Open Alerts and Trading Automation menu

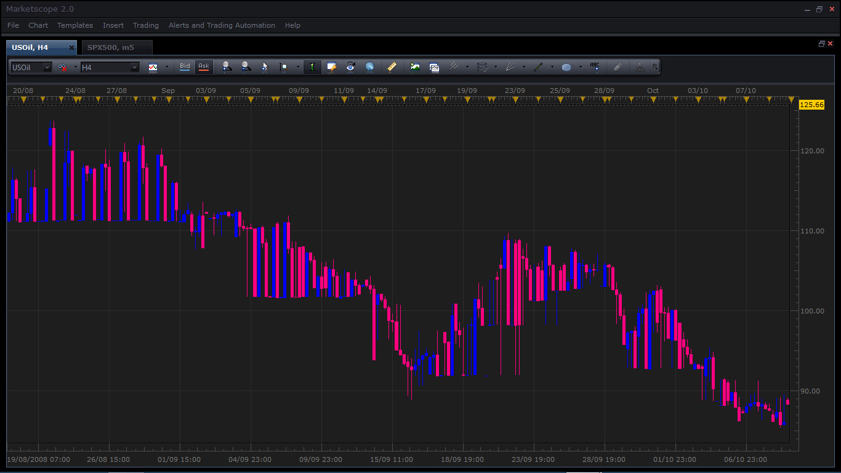point(222,25)
